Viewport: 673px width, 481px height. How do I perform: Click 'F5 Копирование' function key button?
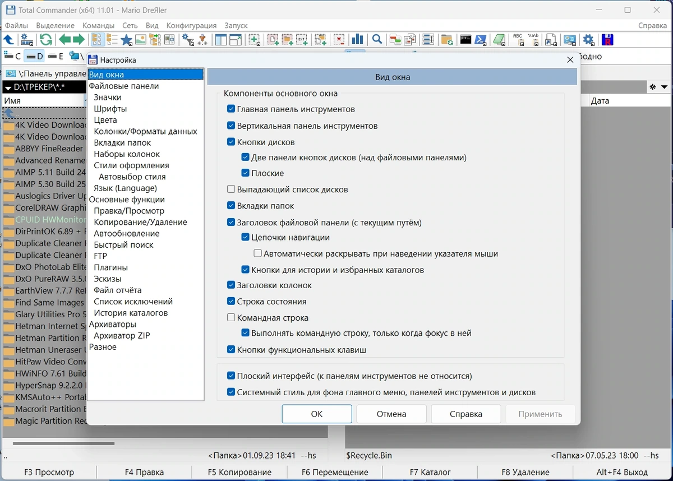(239, 472)
